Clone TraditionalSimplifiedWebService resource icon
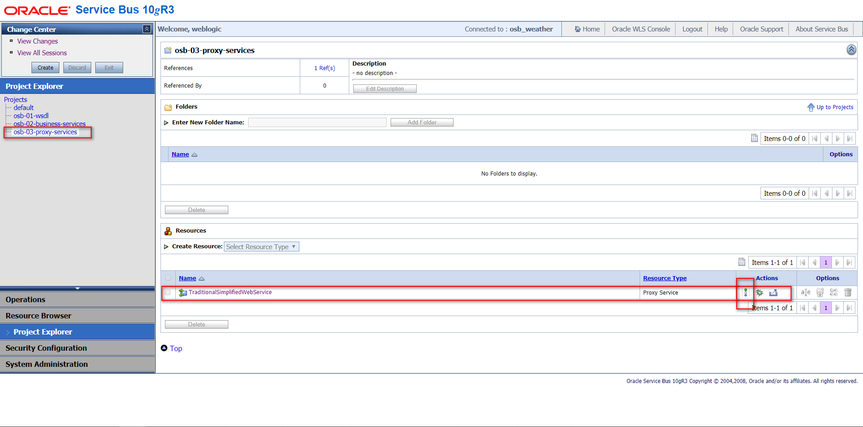Image resolution: width=863 pixels, height=427 pixels. [x=834, y=293]
